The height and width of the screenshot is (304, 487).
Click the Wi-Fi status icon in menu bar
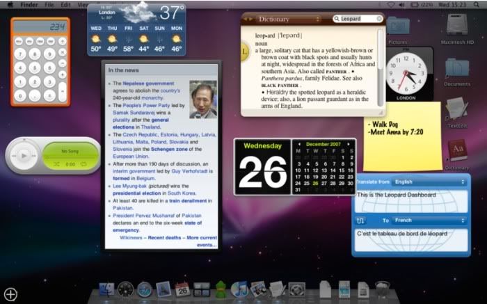(x=391, y=5)
